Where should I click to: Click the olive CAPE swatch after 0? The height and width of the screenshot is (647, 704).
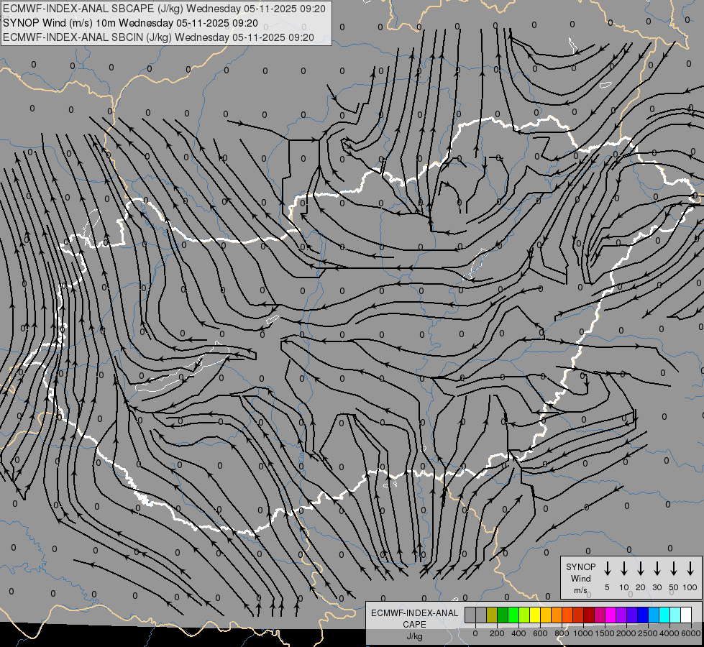492,615
